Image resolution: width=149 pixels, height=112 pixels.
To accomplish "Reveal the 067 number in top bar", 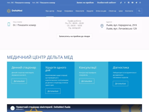I will point(47,3).
